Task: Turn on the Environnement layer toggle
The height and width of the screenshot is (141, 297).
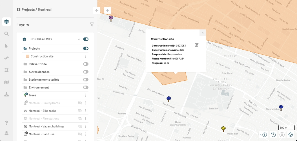Action: 86,87
